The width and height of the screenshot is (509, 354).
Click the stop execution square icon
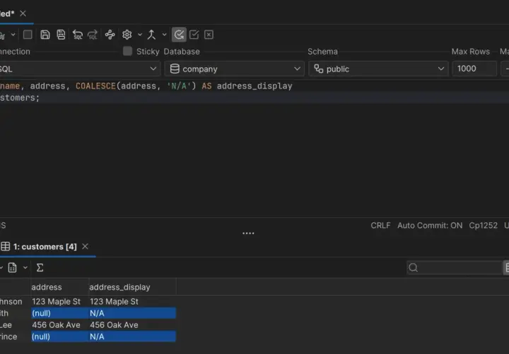pyautogui.click(x=28, y=35)
